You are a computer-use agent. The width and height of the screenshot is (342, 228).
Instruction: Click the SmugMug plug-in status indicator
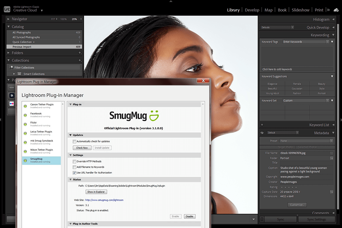25,160
